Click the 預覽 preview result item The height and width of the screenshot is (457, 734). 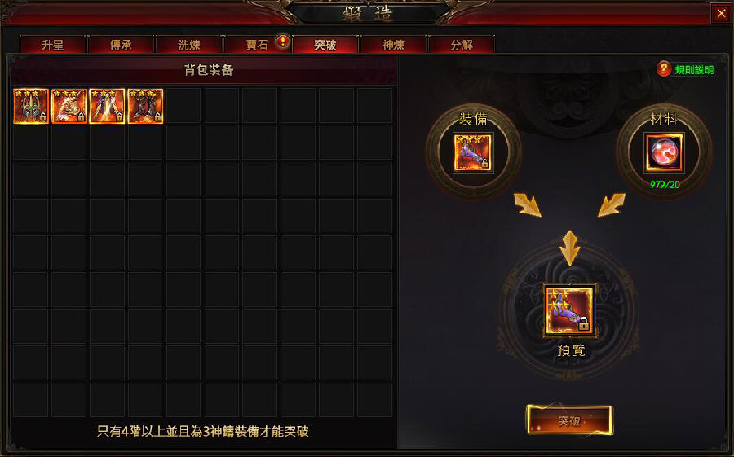[570, 310]
